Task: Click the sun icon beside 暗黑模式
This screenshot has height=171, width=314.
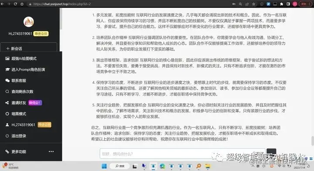Action: [7, 114]
